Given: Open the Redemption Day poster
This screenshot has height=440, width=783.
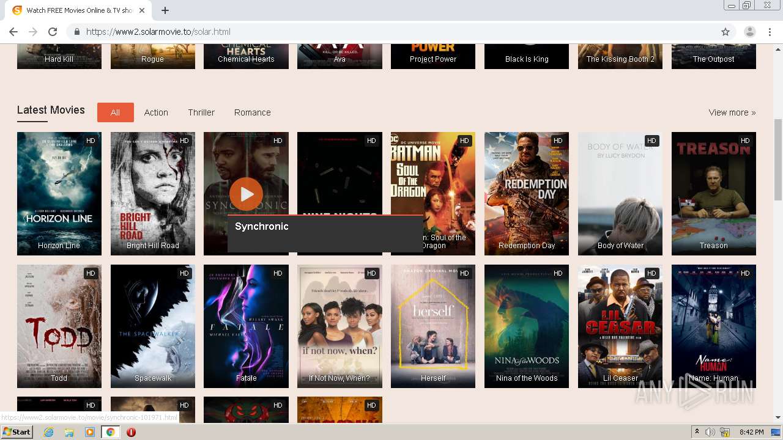Looking at the screenshot, I should point(527,194).
